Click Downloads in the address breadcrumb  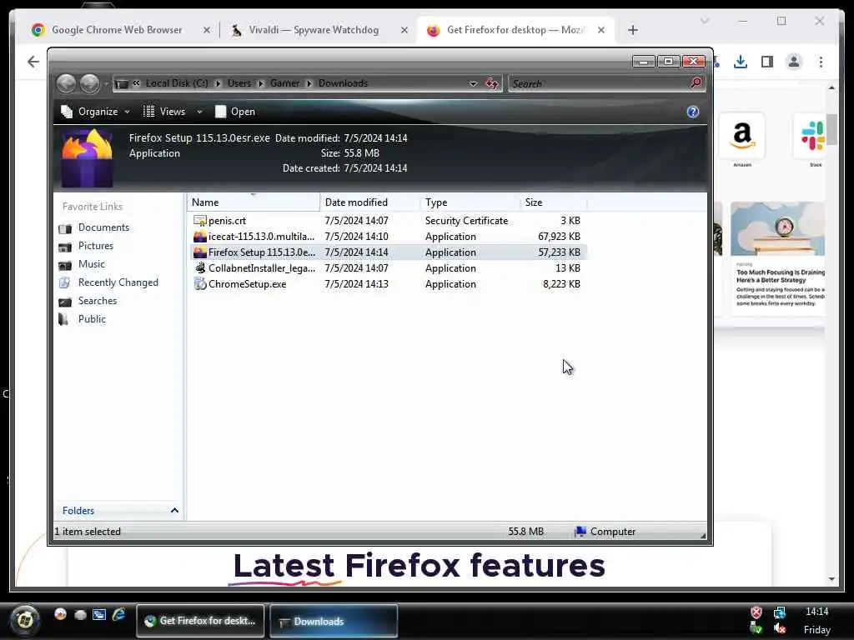click(x=343, y=83)
